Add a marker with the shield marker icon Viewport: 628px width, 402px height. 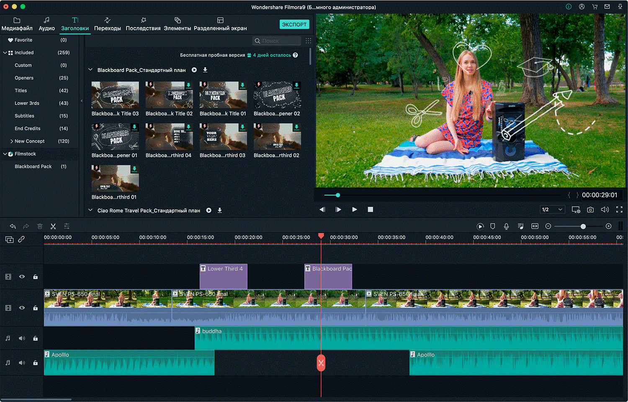pyautogui.click(x=493, y=226)
